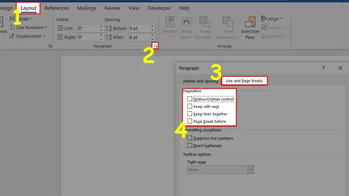Select Line and Page Breaks tab

(244, 81)
